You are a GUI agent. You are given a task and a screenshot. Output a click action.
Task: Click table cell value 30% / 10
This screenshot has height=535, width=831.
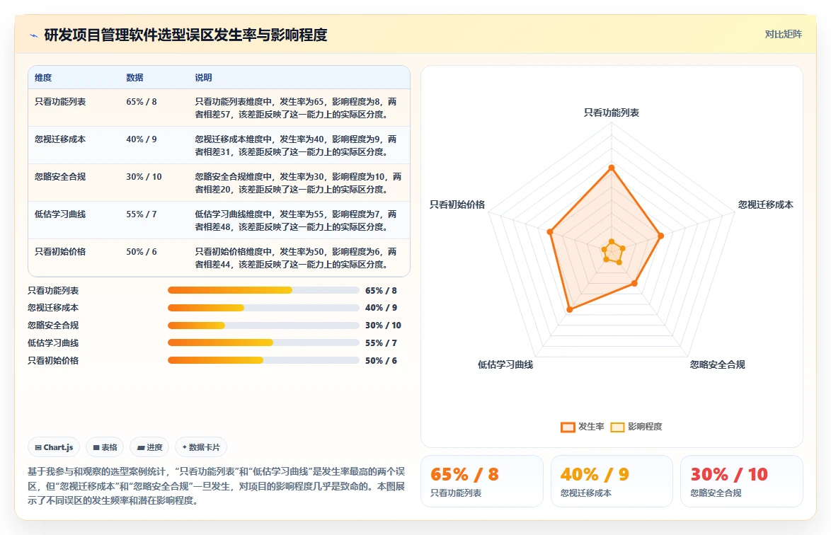[144, 177]
